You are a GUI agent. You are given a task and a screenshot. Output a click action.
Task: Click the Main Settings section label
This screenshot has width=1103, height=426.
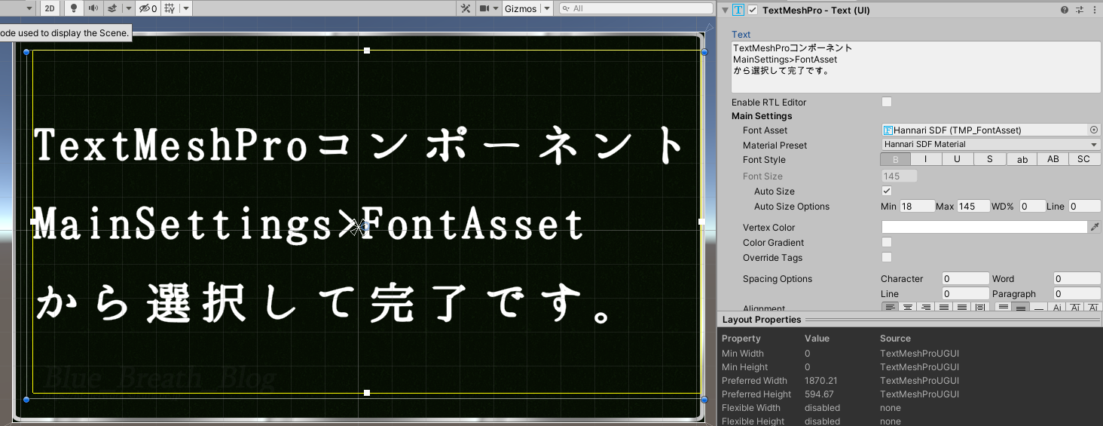pyautogui.click(x=762, y=116)
